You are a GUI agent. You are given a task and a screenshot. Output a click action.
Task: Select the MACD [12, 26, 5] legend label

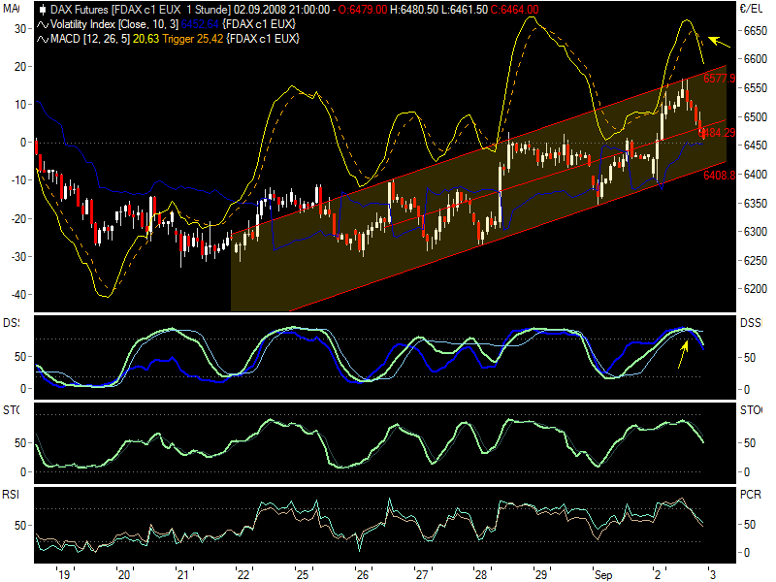tap(90, 39)
